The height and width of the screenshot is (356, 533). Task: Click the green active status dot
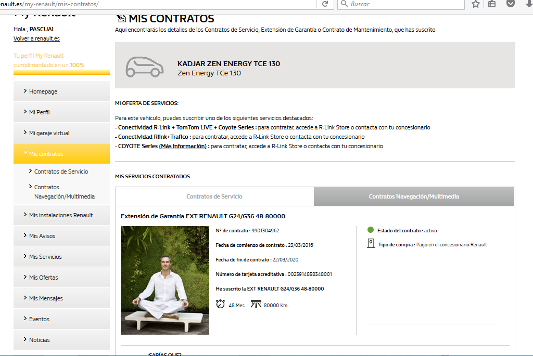[371, 230]
